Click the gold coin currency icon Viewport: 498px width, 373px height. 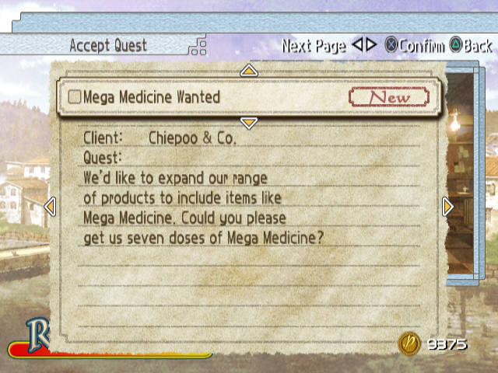(409, 343)
